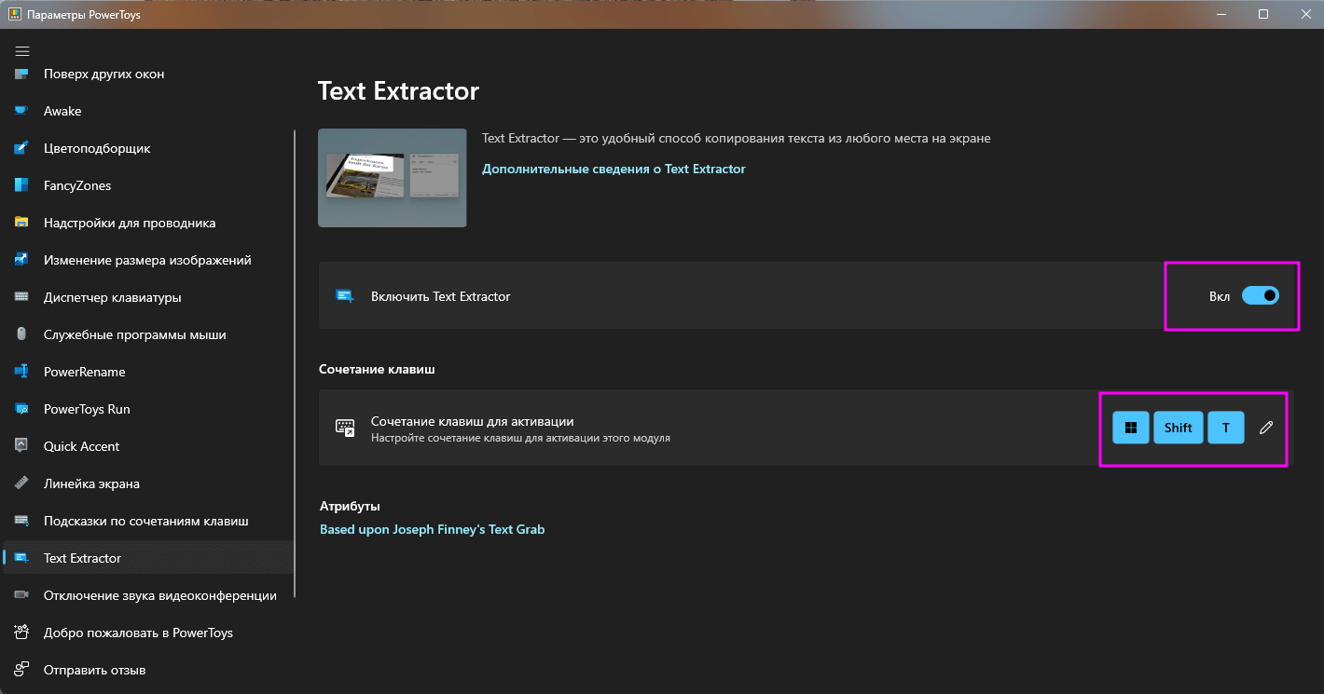Viewport: 1324px width, 694px height.
Task: Click the Always on Top sidebar icon
Action: tap(21, 74)
